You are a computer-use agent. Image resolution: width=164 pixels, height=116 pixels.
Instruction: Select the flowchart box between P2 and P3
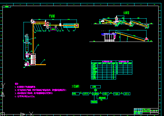point(95,94)
